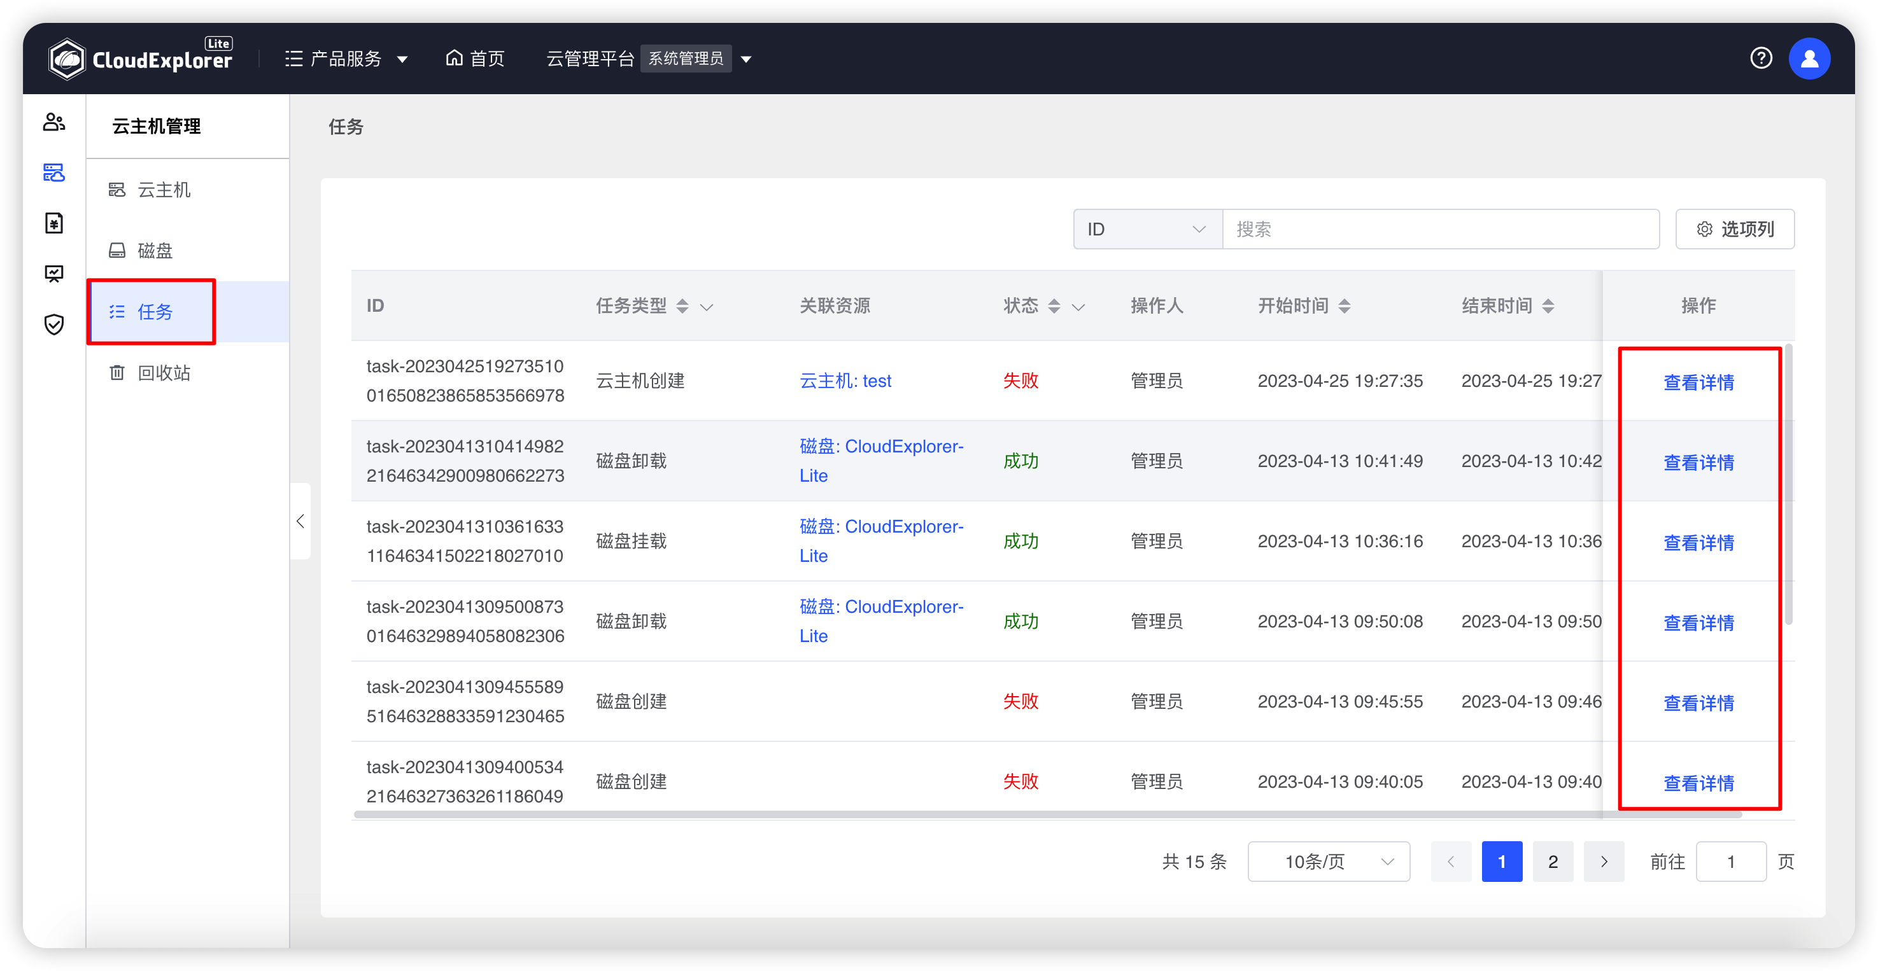Collapse the side menu with the arrow handle
The width and height of the screenshot is (1878, 971).
pyautogui.click(x=300, y=521)
